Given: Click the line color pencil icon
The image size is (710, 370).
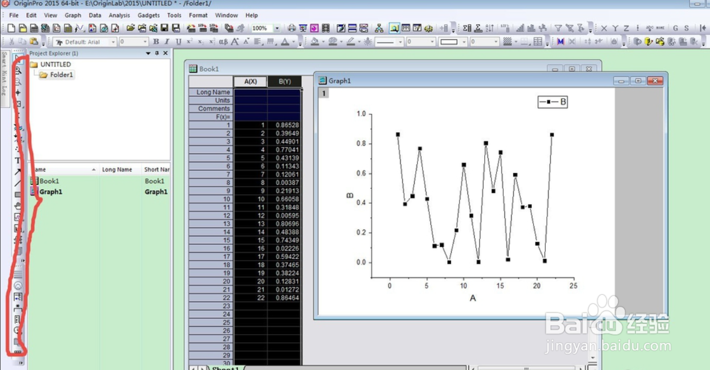Looking at the screenshot, I should 350,42.
